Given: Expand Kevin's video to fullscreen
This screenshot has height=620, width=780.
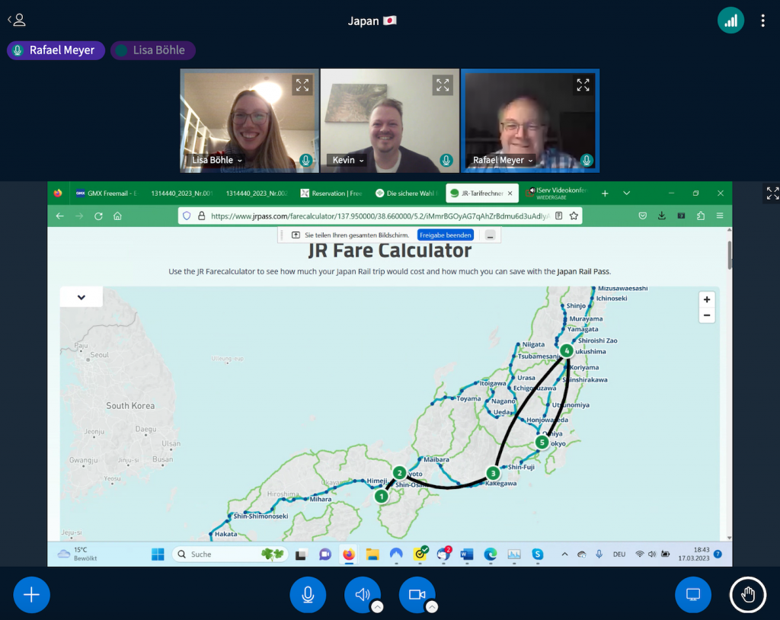Looking at the screenshot, I should point(443,85).
